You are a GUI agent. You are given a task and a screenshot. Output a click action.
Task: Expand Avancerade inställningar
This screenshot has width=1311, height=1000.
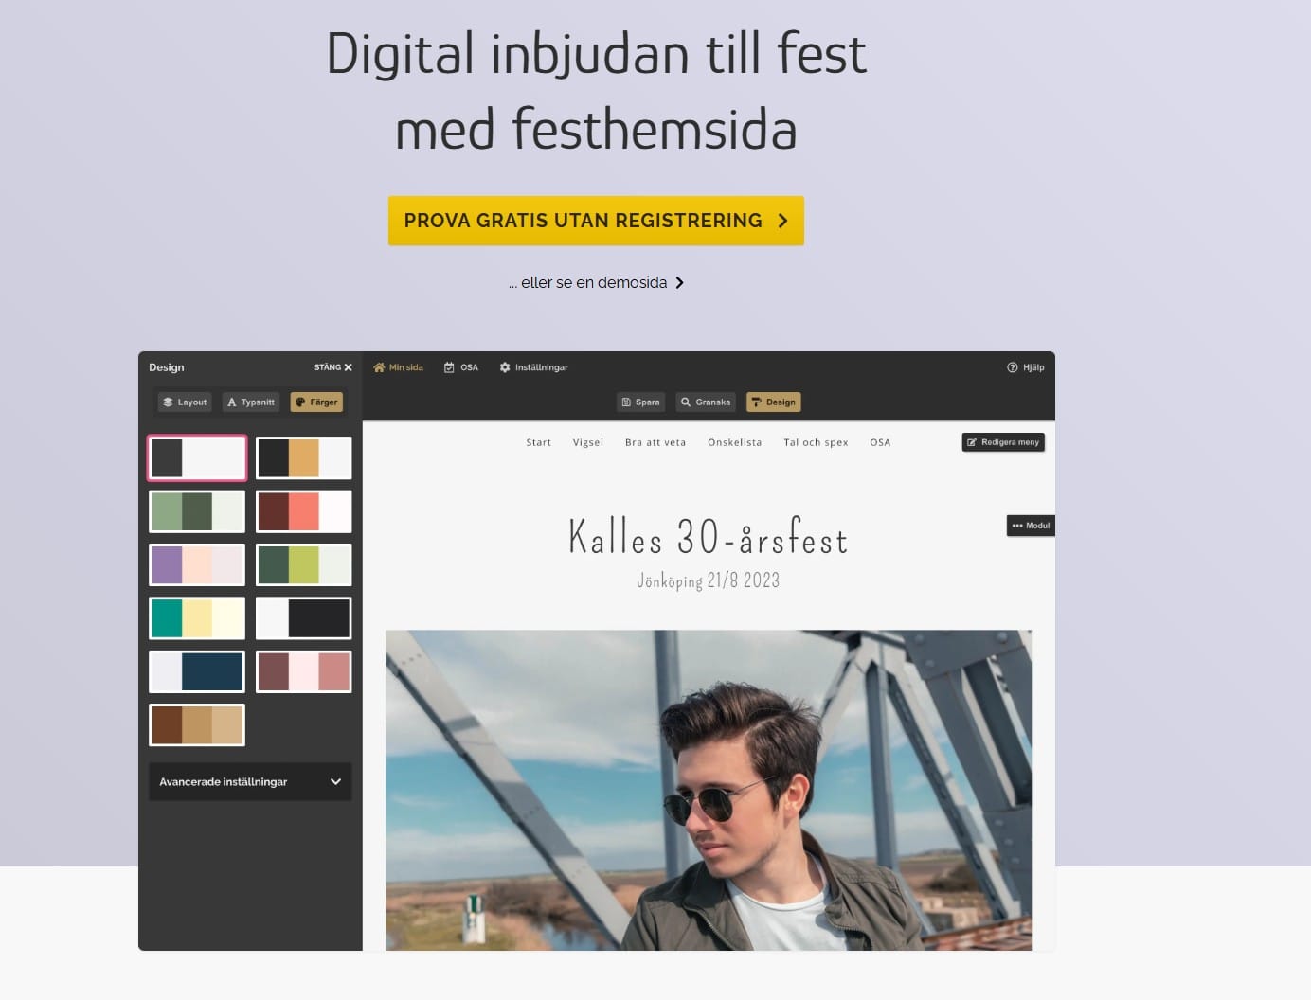coord(249,781)
